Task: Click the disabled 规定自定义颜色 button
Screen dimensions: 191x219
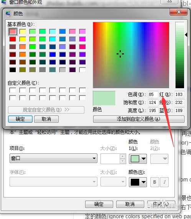Action: point(46,110)
